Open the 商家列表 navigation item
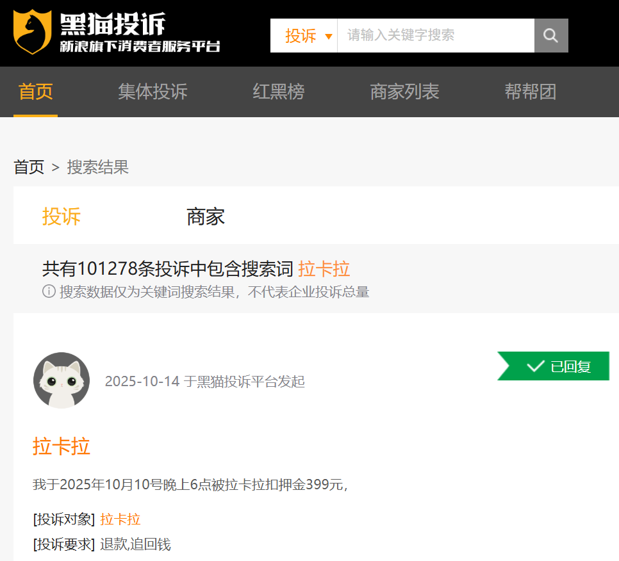This screenshot has height=561, width=619. point(404,92)
